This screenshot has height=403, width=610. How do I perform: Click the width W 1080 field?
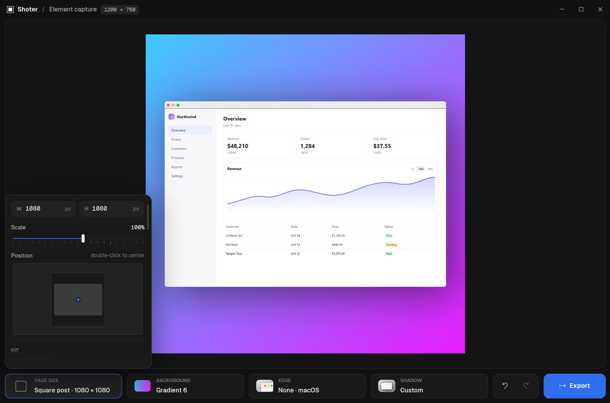(x=43, y=209)
